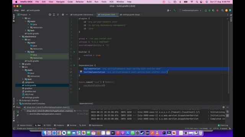245x137 pixels.
Task: Click the teal plugin icon at toolbar end
Action: click(x=230, y=10)
